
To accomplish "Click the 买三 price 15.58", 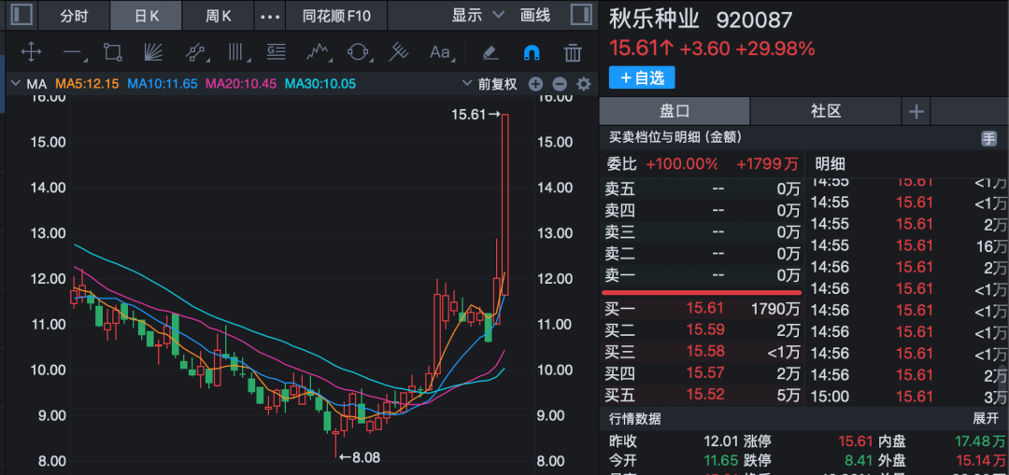I will (x=704, y=352).
